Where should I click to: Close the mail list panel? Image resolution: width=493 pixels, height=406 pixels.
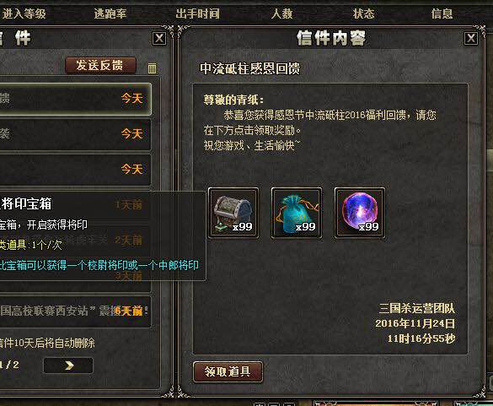coord(159,39)
